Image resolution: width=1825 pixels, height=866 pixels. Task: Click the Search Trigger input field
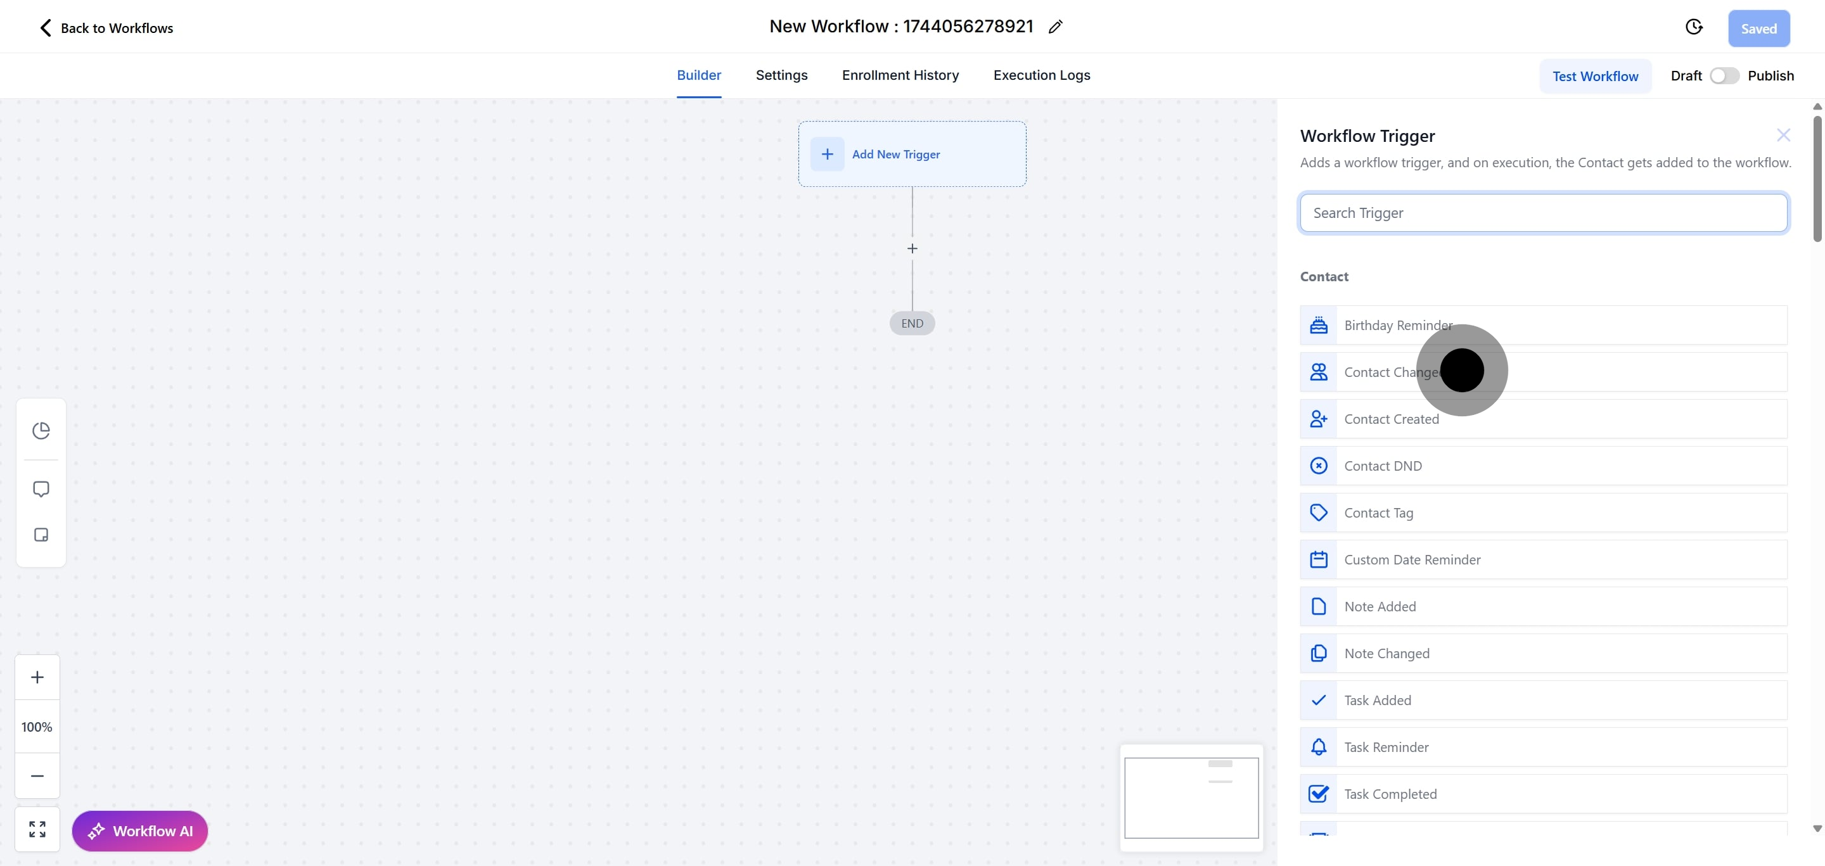pyautogui.click(x=1543, y=213)
